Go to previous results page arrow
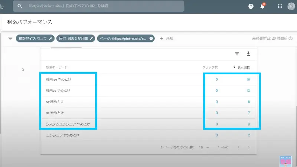Viewport: 297px width, 167px height. (x=238, y=147)
